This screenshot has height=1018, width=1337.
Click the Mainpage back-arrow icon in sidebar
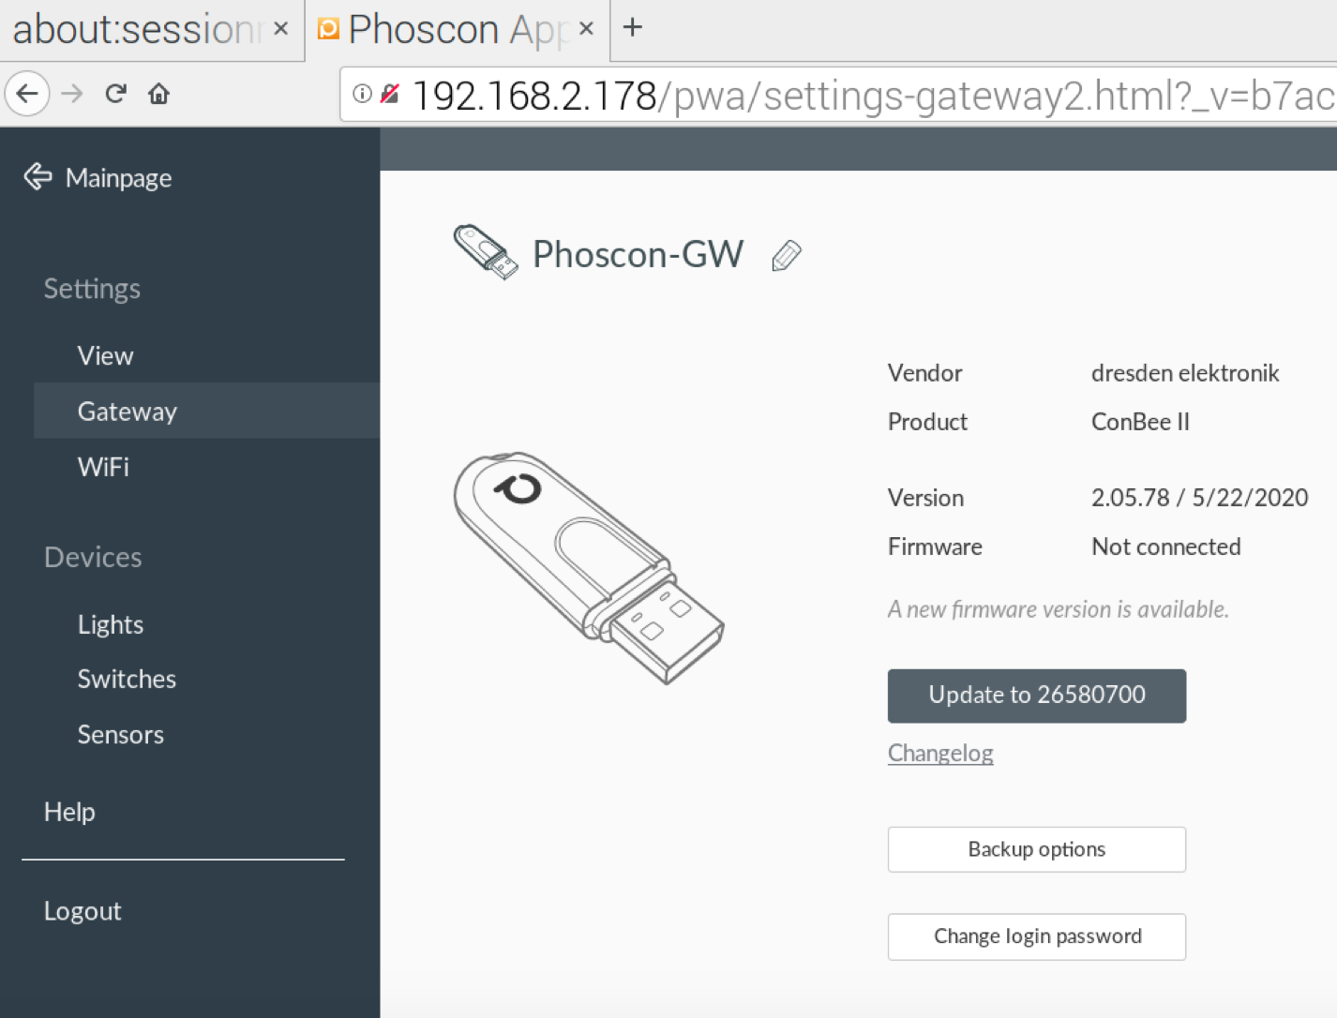pos(38,176)
